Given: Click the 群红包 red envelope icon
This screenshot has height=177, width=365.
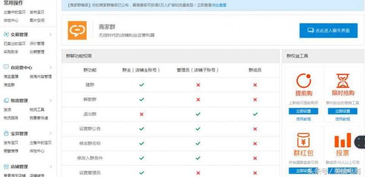Looking at the screenshot, I should coord(303,140).
